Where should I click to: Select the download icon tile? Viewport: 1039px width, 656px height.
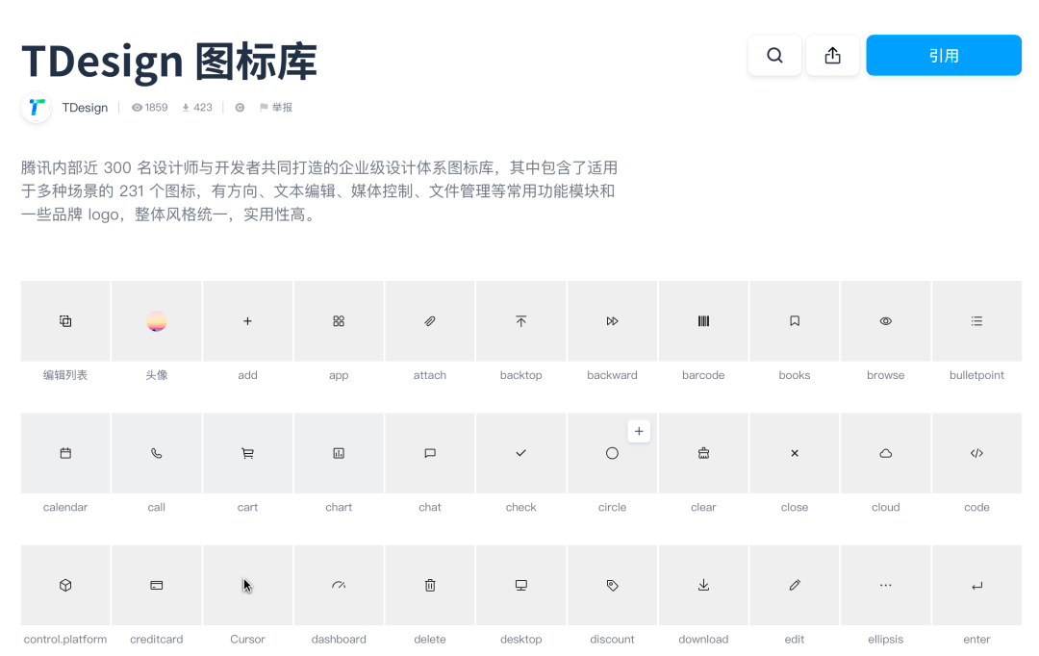click(x=703, y=585)
